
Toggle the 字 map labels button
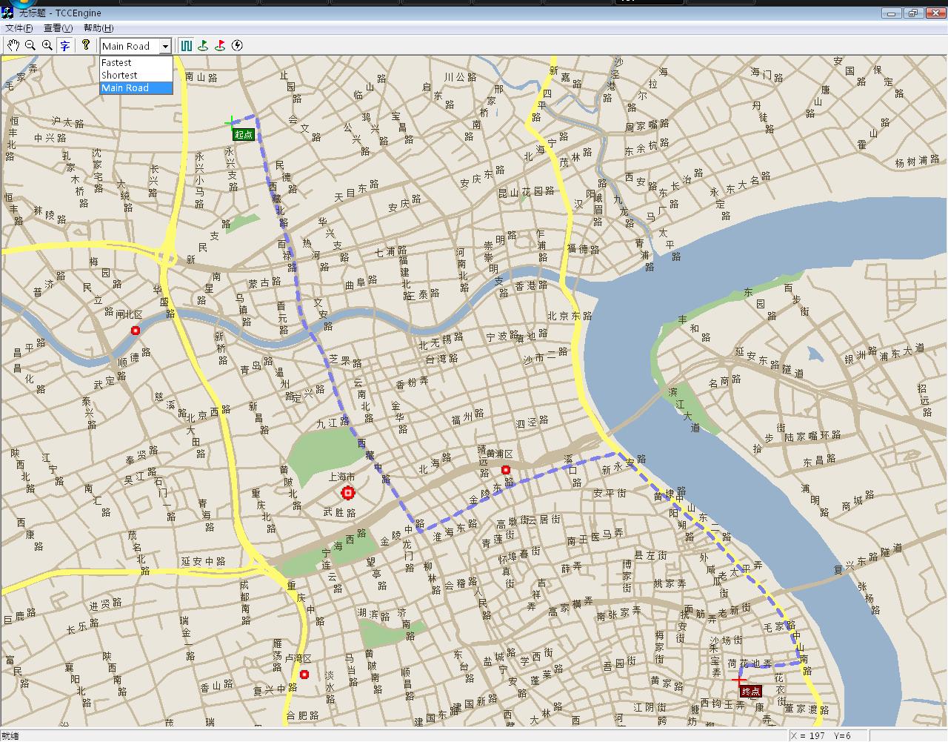pyautogui.click(x=65, y=46)
